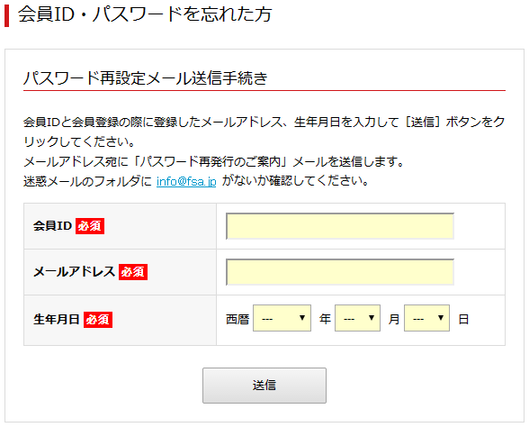
Task: Open the birth month dropdown
Action: [x=358, y=318]
